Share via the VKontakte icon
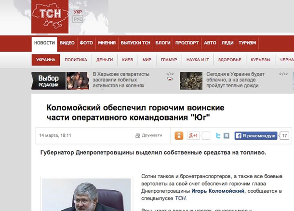 (227, 136)
